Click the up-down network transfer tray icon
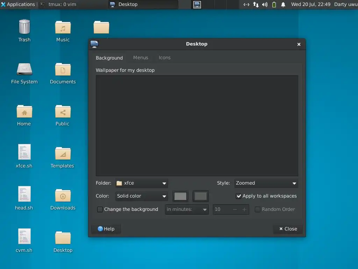This screenshot has height=269, width=358. point(256,4)
